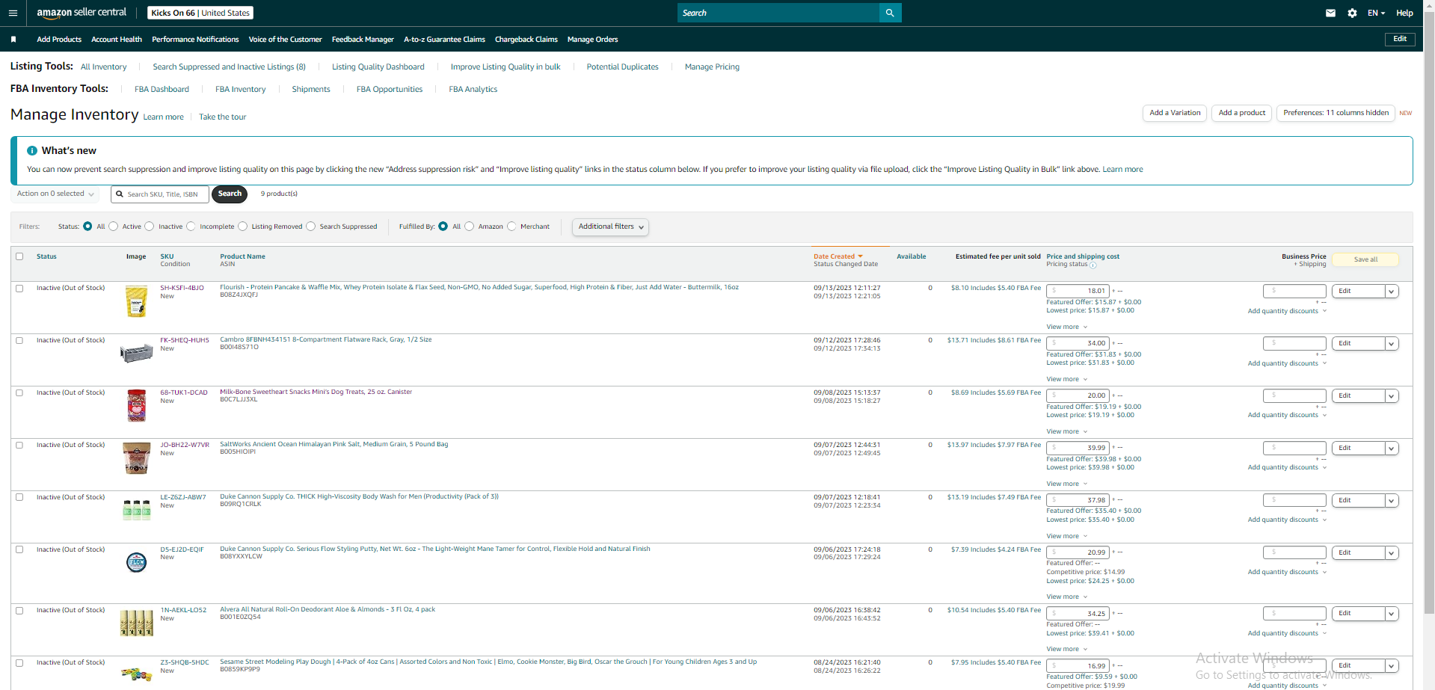Open the Action on 0 selected dropdown
The height and width of the screenshot is (690, 1435).
[x=55, y=194]
